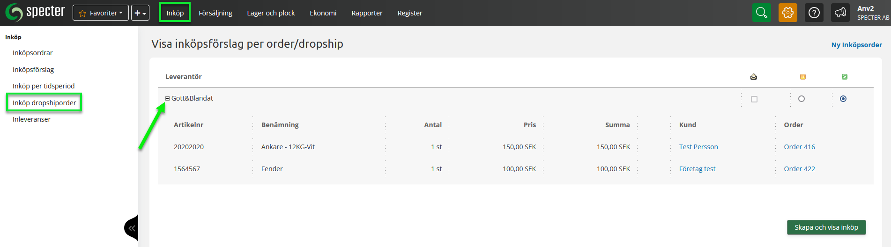
Task: Go to Inleveranser in the sidebar
Action: (x=31, y=119)
